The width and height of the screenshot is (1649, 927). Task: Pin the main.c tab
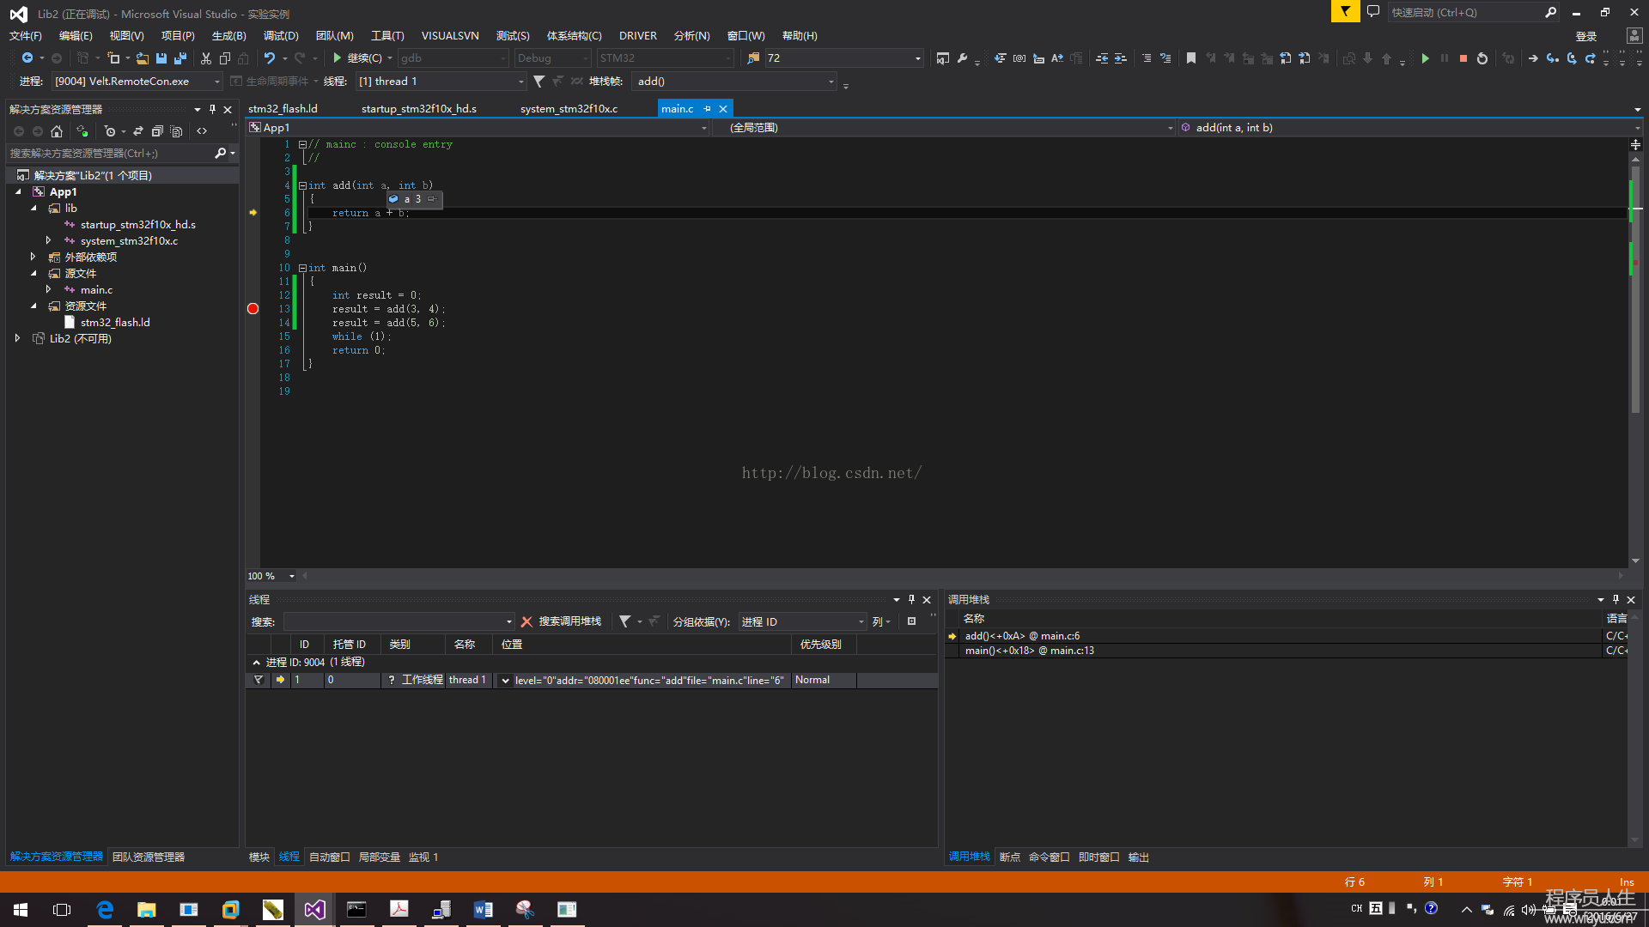707,109
